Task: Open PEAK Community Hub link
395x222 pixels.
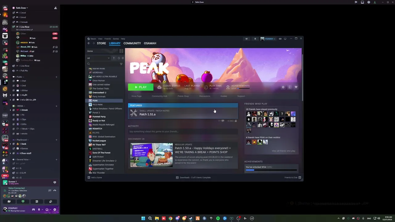Action: coord(160,96)
